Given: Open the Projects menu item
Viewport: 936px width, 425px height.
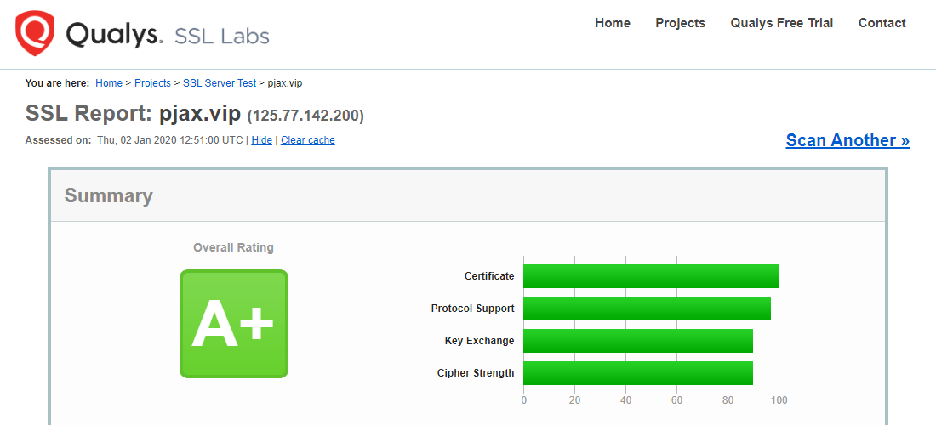Looking at the screenshot, I should pos(680,23).
